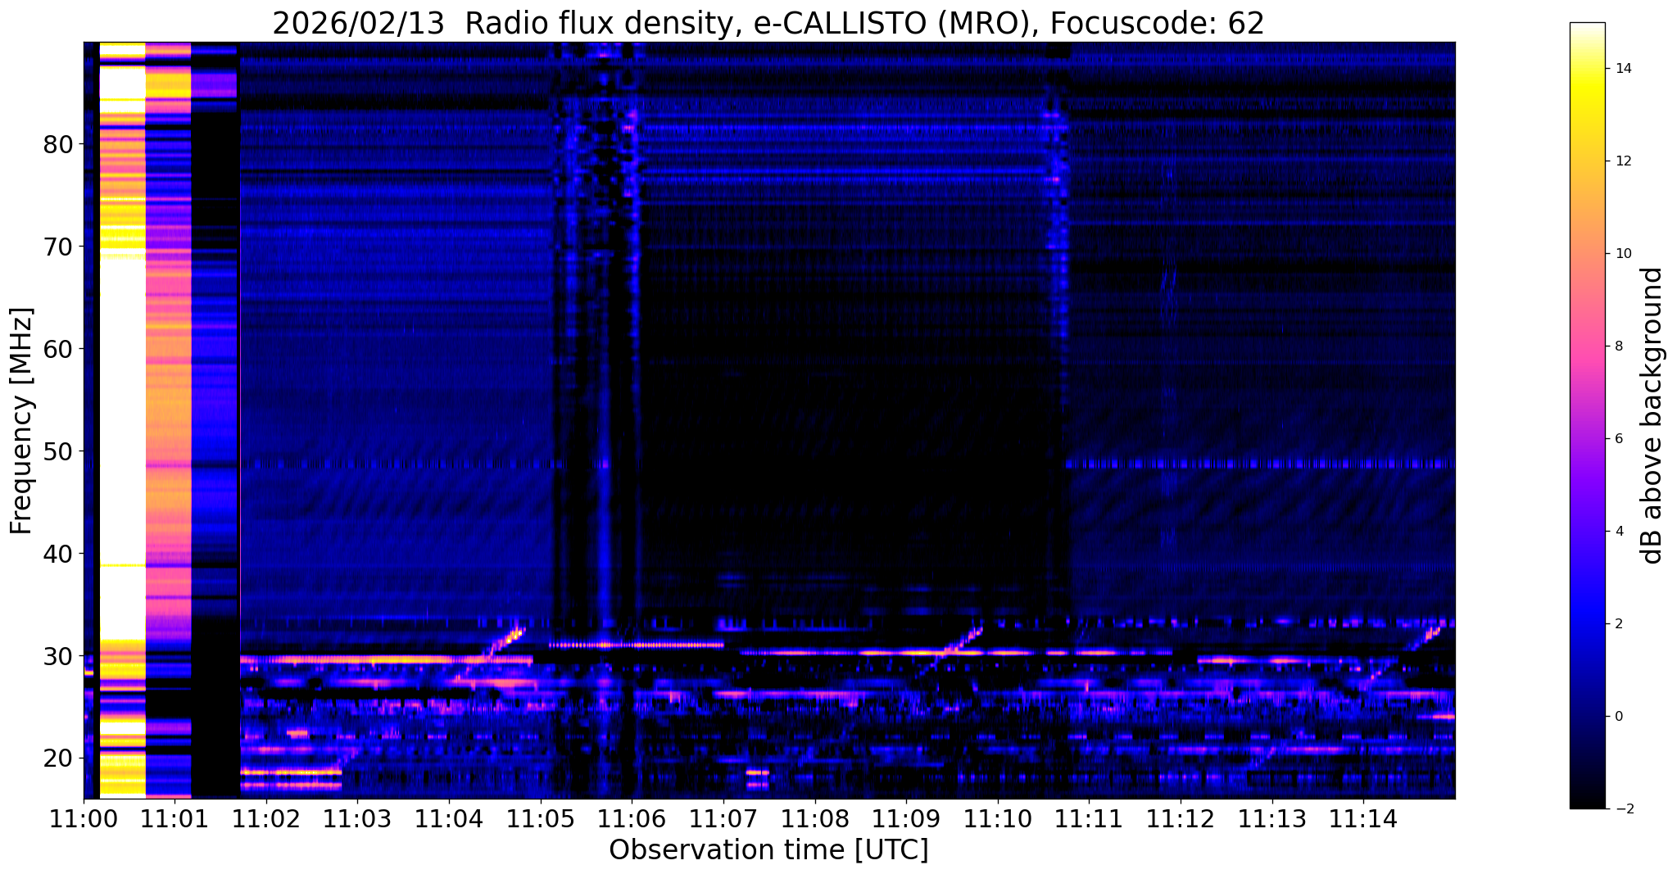Viewport: 1677px width, 874px height.
Task: Click the 11:02 time tick label
Action: click(266, 818)
